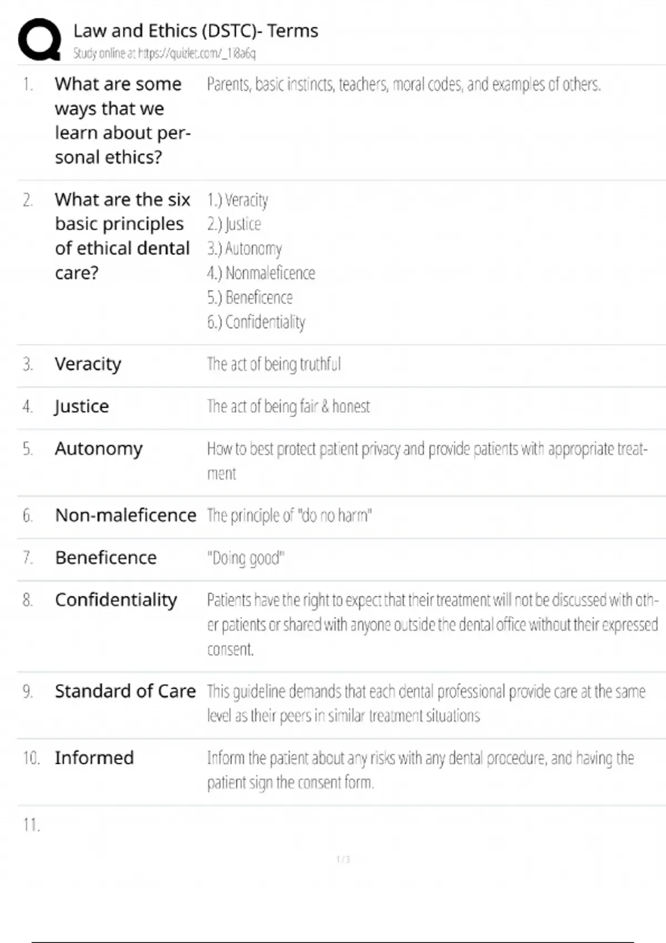The image size is (666, 943).
Task: Select the Non-maleficence term
Action: point(125,515)
